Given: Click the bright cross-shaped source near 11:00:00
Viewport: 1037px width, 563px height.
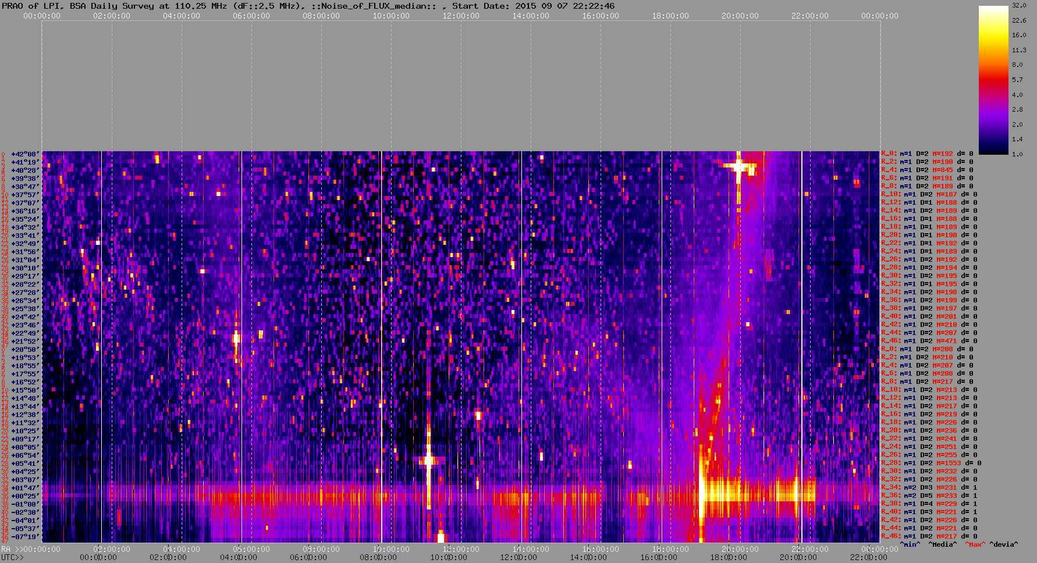Looking at the screenshot, I should 429,461.
